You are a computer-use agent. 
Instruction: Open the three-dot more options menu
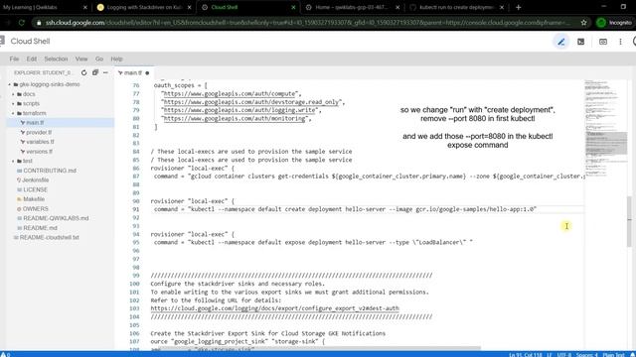[x=620, y=42]
